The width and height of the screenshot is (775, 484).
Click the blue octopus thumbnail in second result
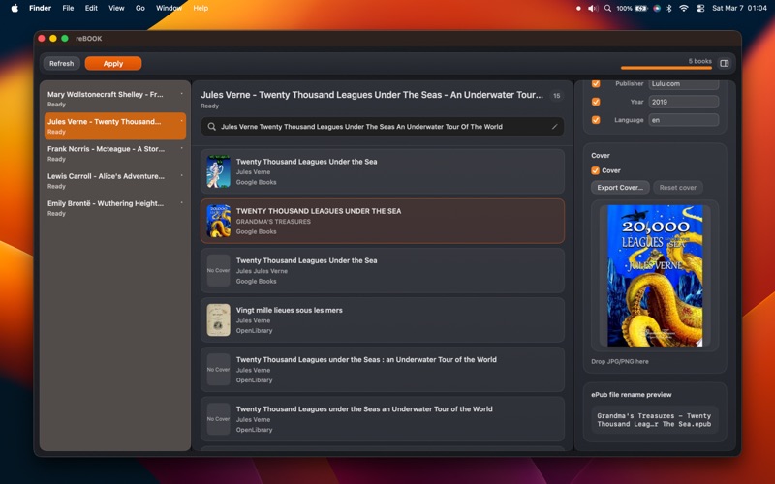coord(219,221)
